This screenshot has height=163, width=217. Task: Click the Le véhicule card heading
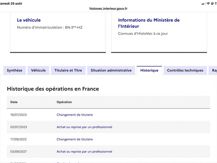click(x=29, y=20)
